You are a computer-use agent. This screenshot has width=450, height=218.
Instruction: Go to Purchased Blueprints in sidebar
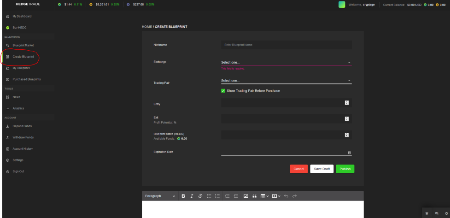[x=27, y=79]
